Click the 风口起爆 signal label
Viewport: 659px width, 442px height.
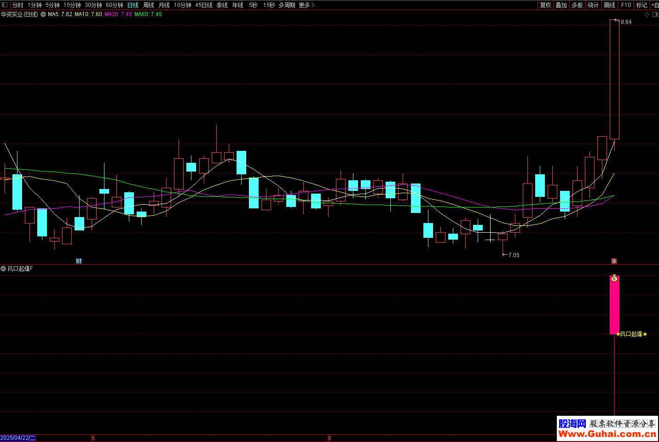click(x=631, y=334)
